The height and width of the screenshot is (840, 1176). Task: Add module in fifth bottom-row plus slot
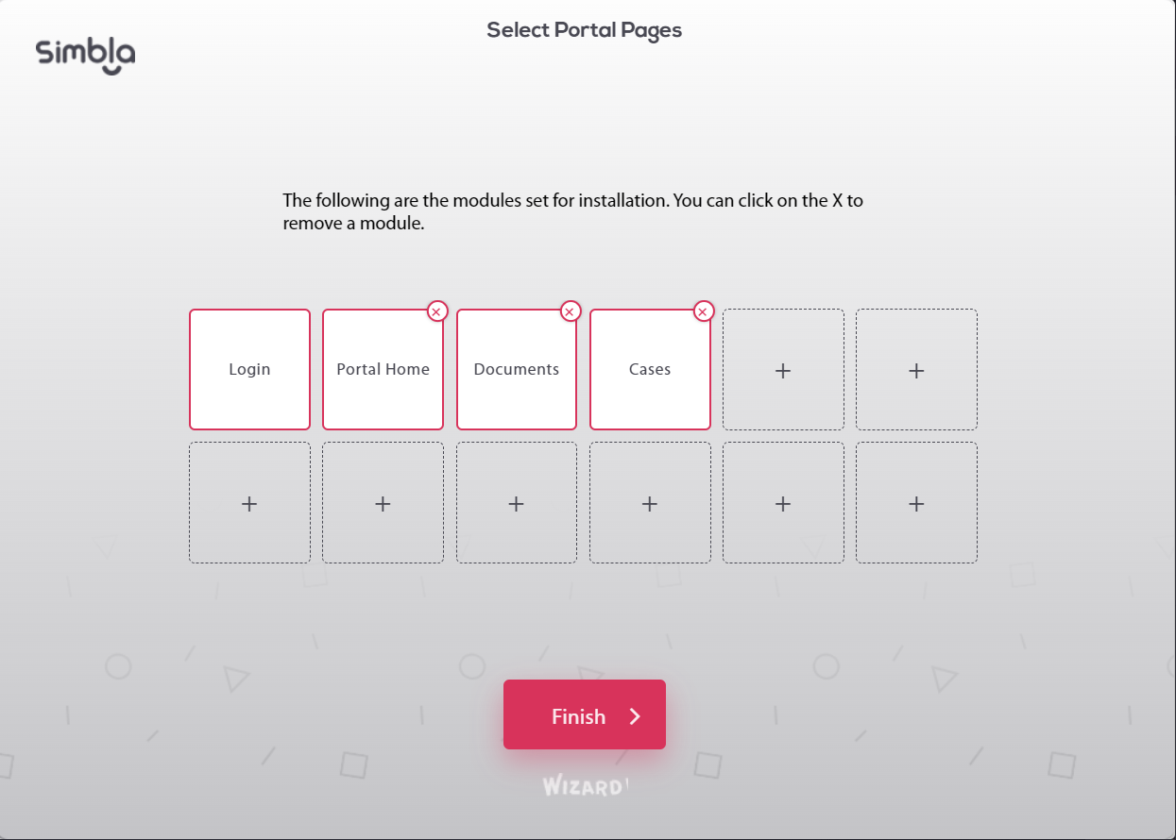[x=783, y=503]
